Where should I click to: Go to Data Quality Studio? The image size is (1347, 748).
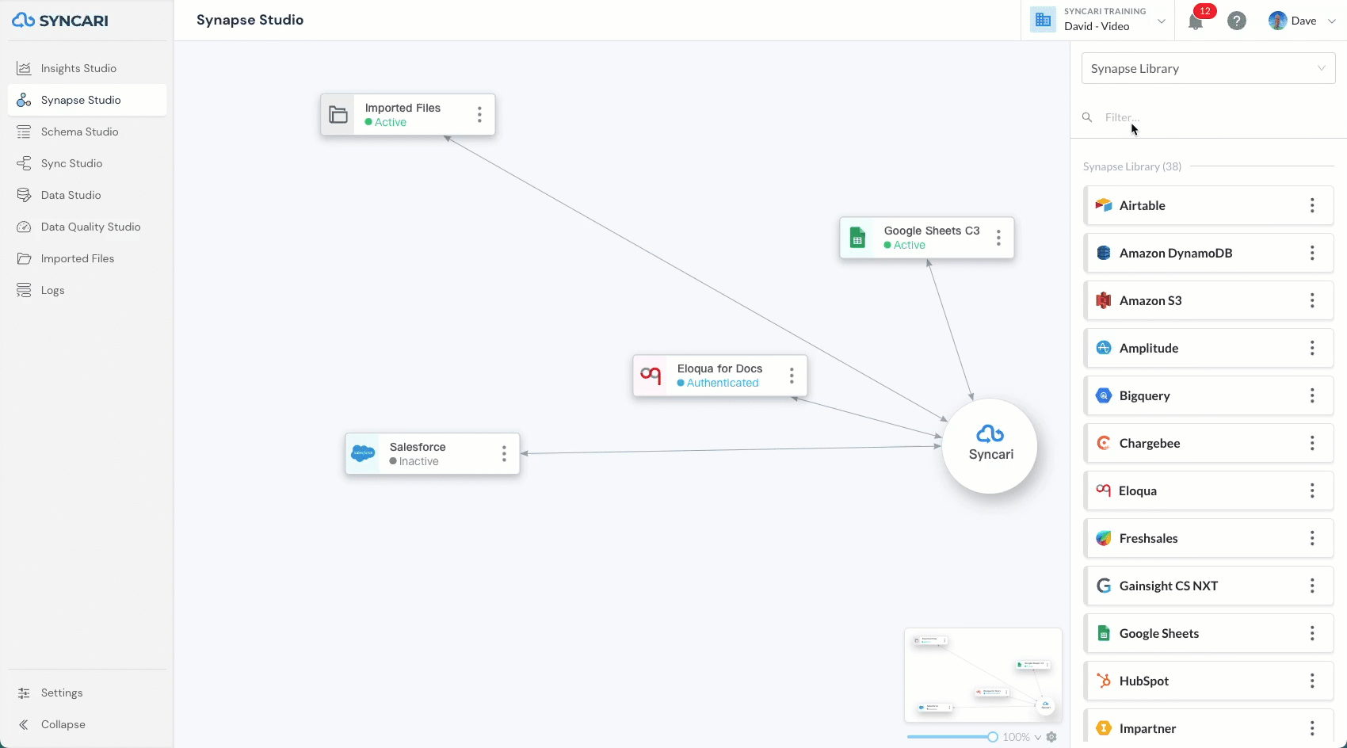[x=87, y=227]
